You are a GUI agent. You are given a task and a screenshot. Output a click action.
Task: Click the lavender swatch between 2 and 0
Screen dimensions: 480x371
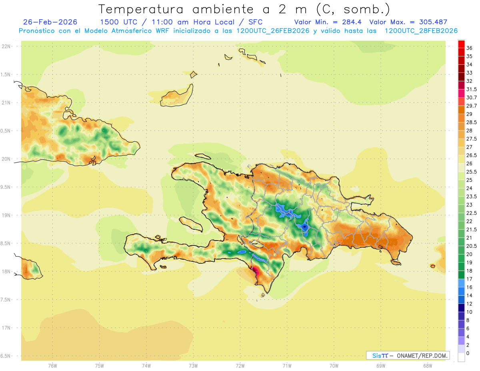[461, 349]
